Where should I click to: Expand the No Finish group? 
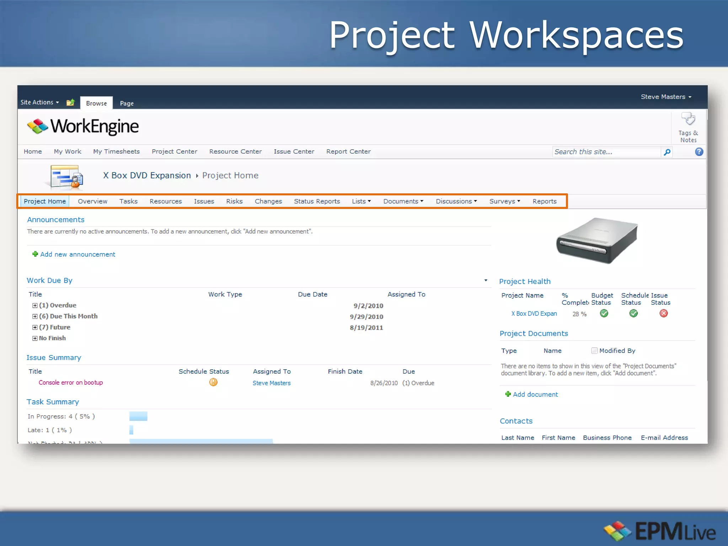35,338
